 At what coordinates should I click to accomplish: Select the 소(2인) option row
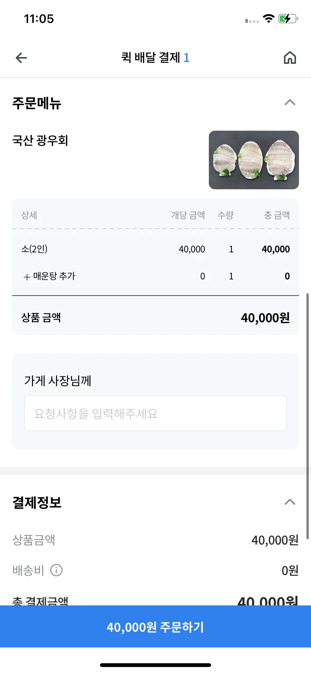[155, 249]
